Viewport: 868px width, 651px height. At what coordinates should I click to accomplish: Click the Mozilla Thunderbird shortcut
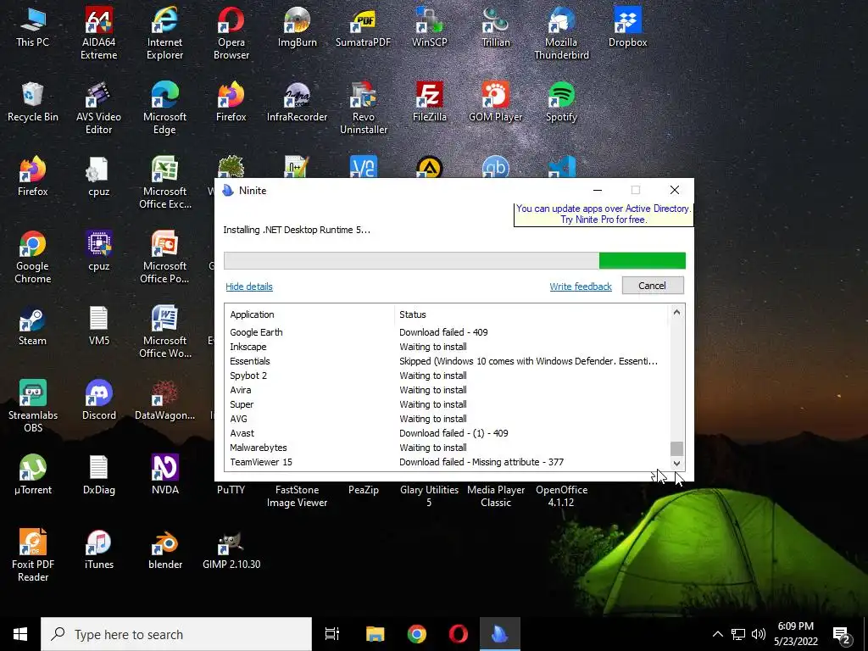(x=561, y=33)
